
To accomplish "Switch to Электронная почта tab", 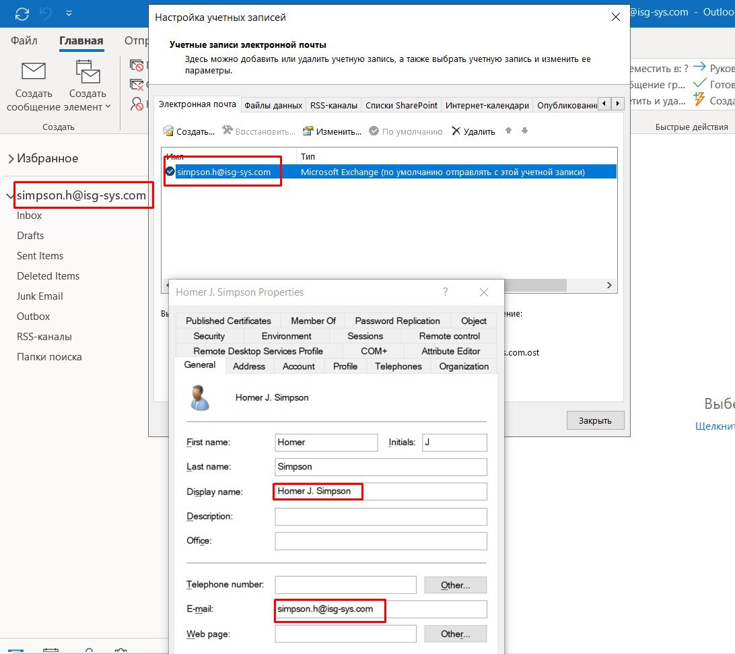I will [197, 104].
